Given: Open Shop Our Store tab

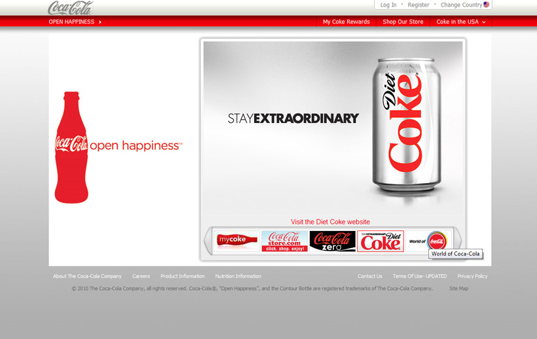Looking at the screenshot, I should click(403, 22).
